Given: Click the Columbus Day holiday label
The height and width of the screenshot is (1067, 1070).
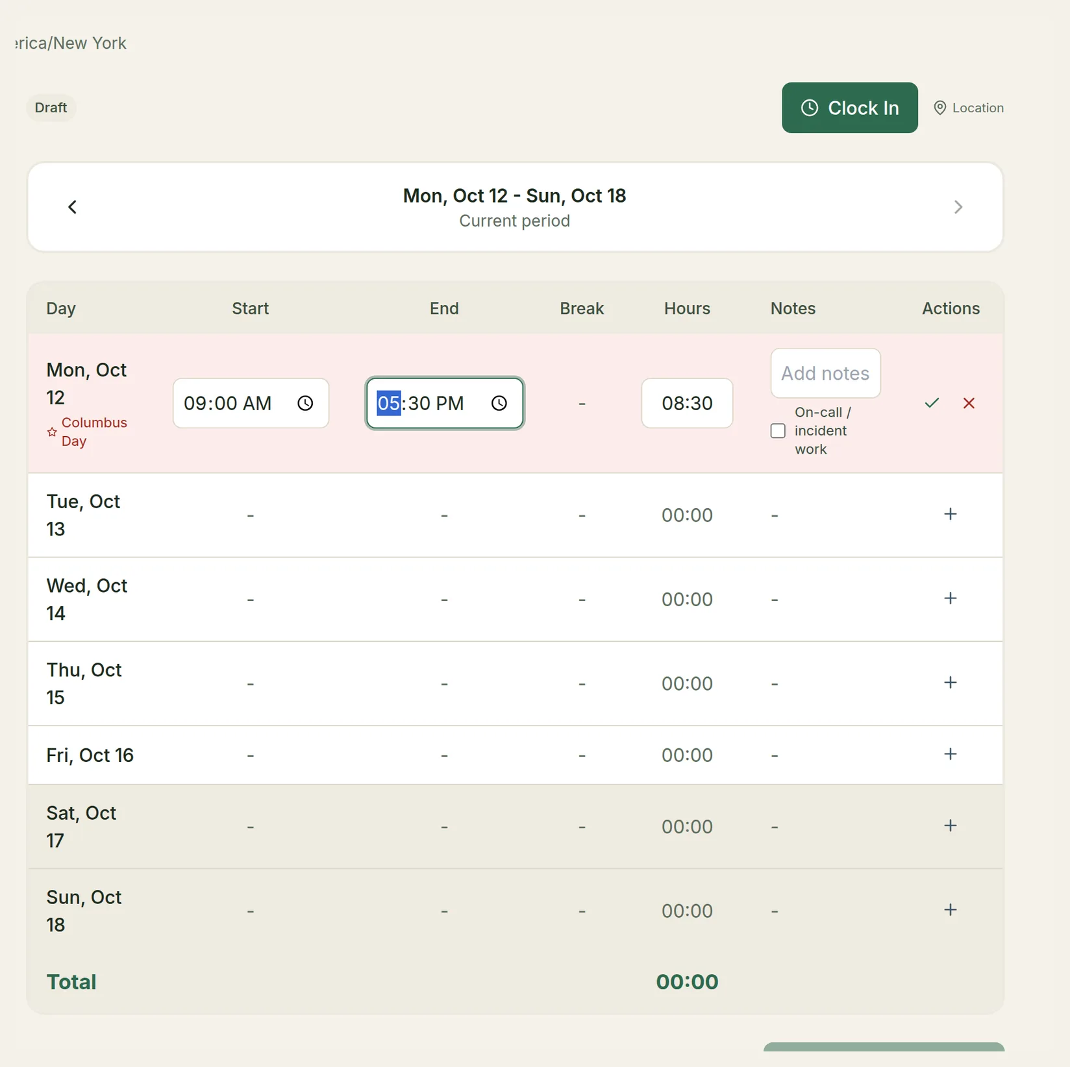Looking at the screenshot, I should click(x=94, y=432).
